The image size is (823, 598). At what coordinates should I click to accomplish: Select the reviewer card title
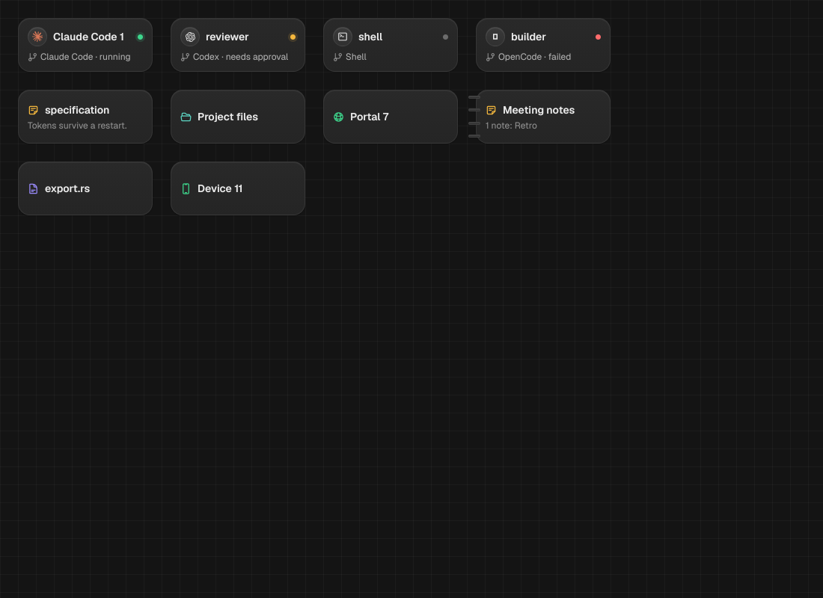pos(227,37)
